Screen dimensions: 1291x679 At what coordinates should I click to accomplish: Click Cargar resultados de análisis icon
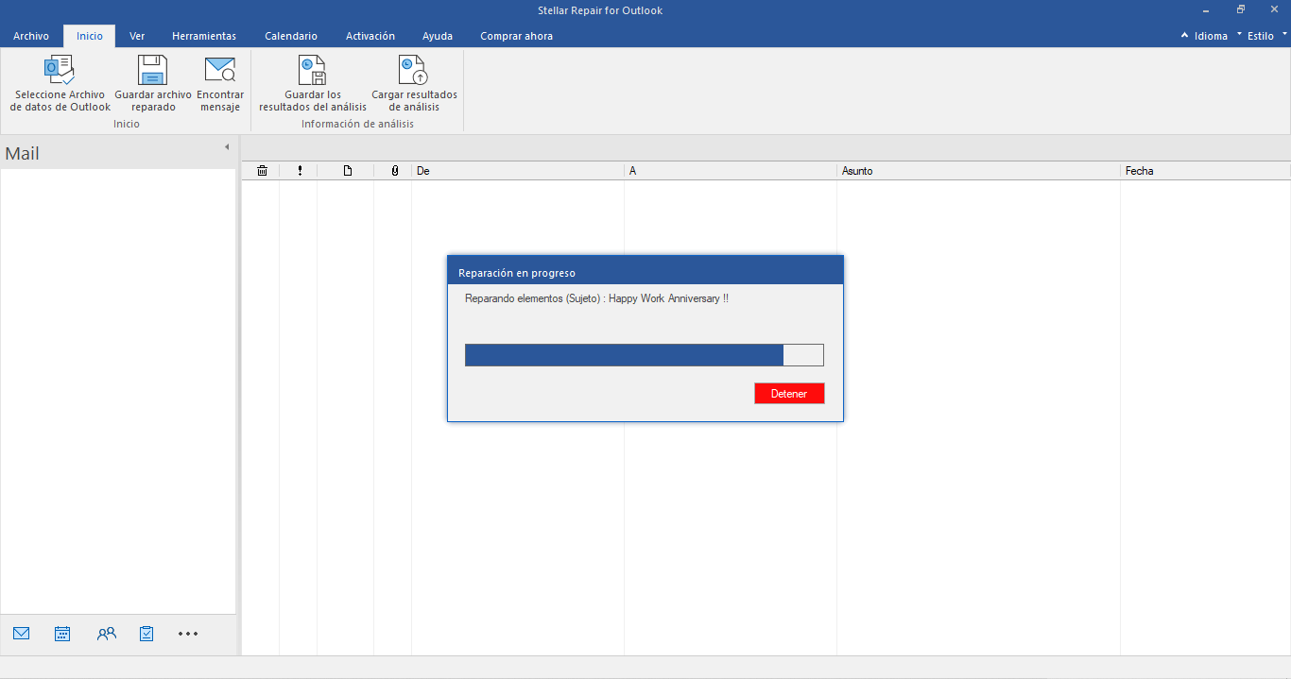414,71
